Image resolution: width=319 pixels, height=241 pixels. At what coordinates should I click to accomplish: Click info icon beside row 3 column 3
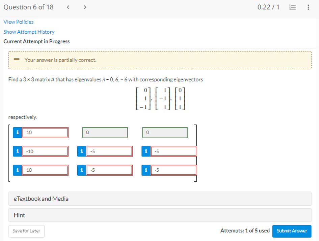point(146,170)
